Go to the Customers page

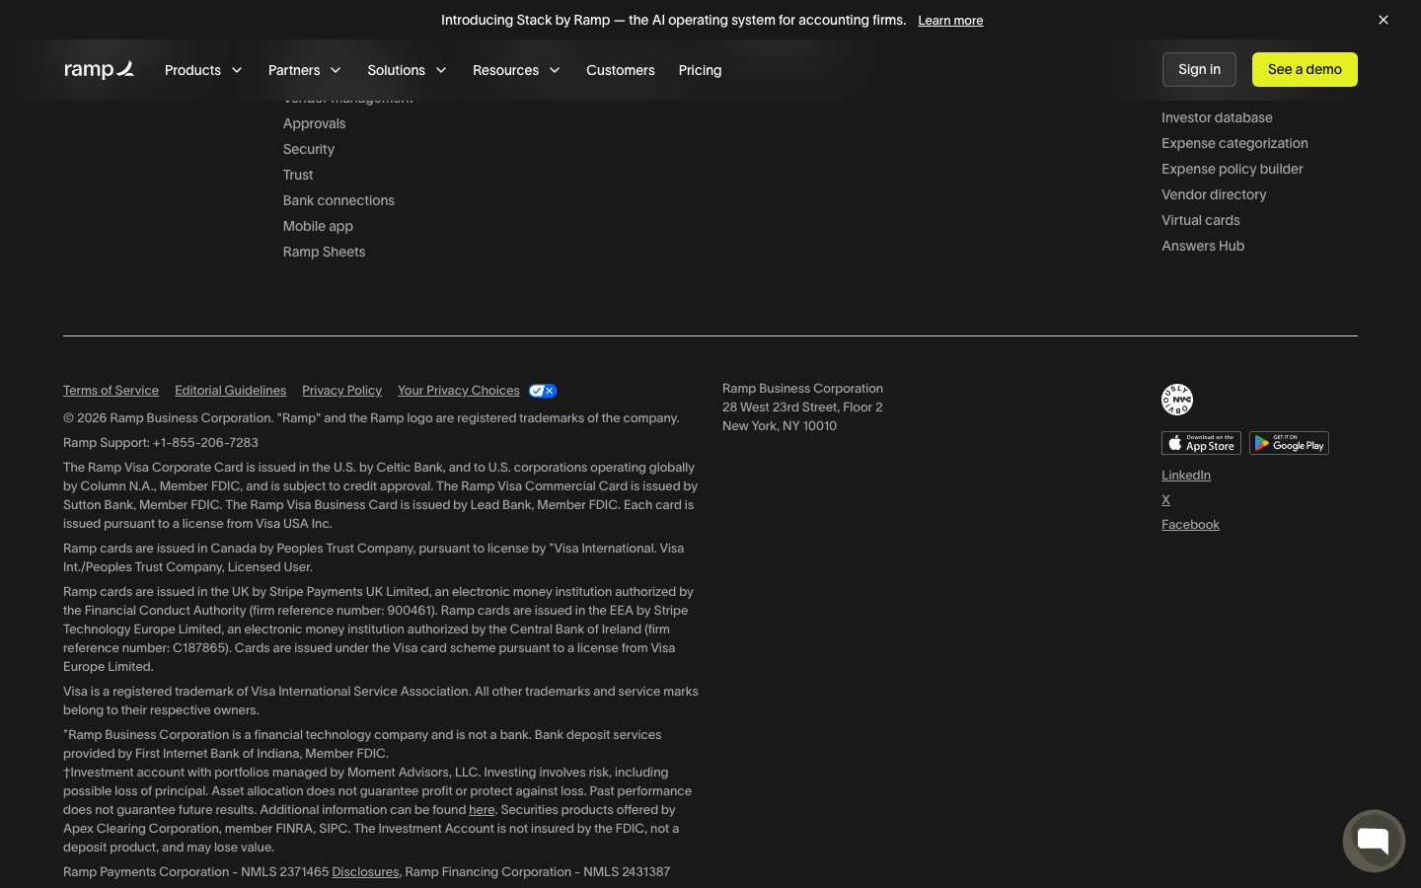(x=620, y=70)
